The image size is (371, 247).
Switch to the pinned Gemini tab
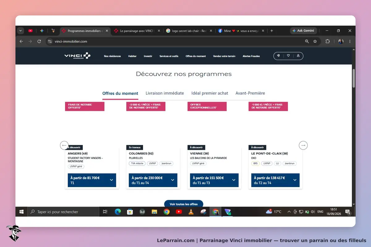tap(42, 31)
